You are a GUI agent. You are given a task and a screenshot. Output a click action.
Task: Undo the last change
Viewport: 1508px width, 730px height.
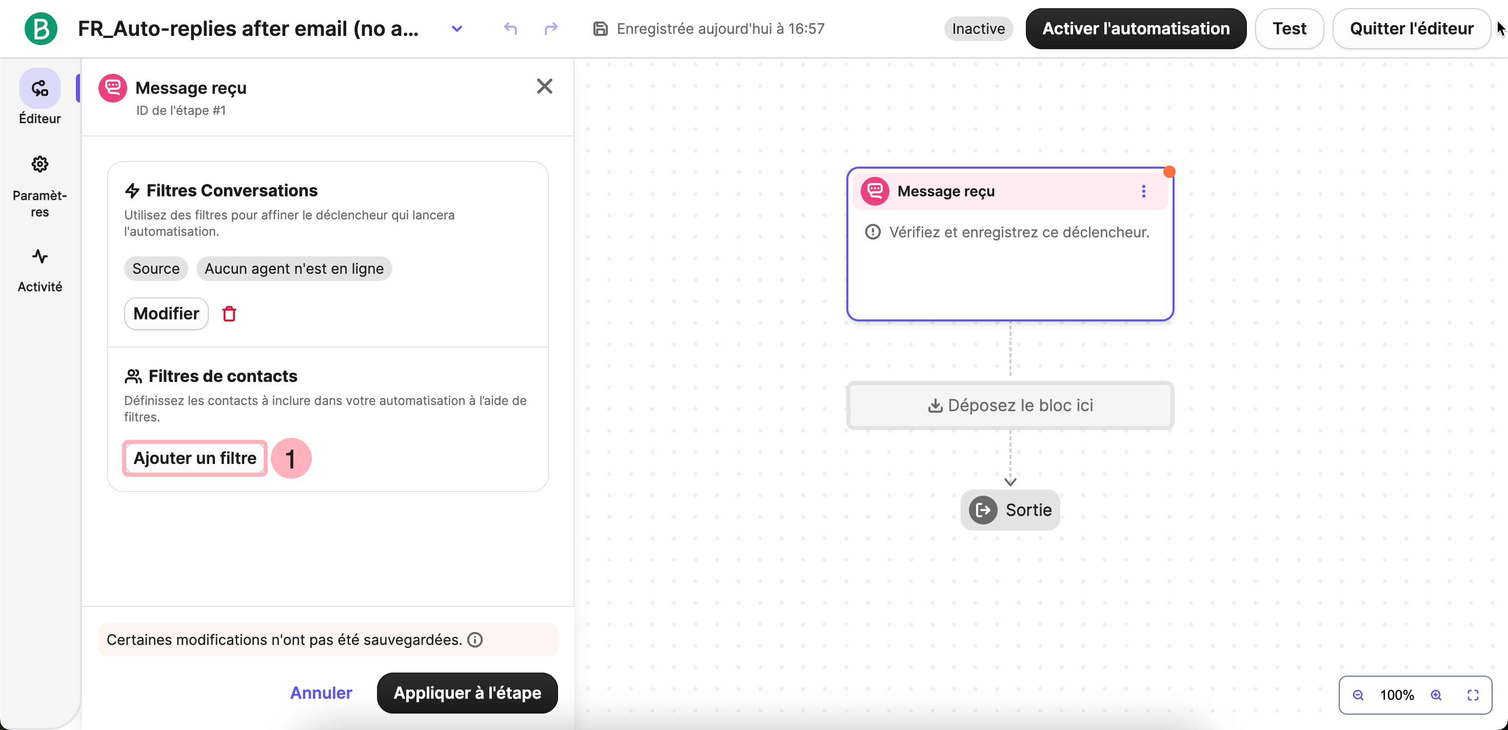[510, 29]
